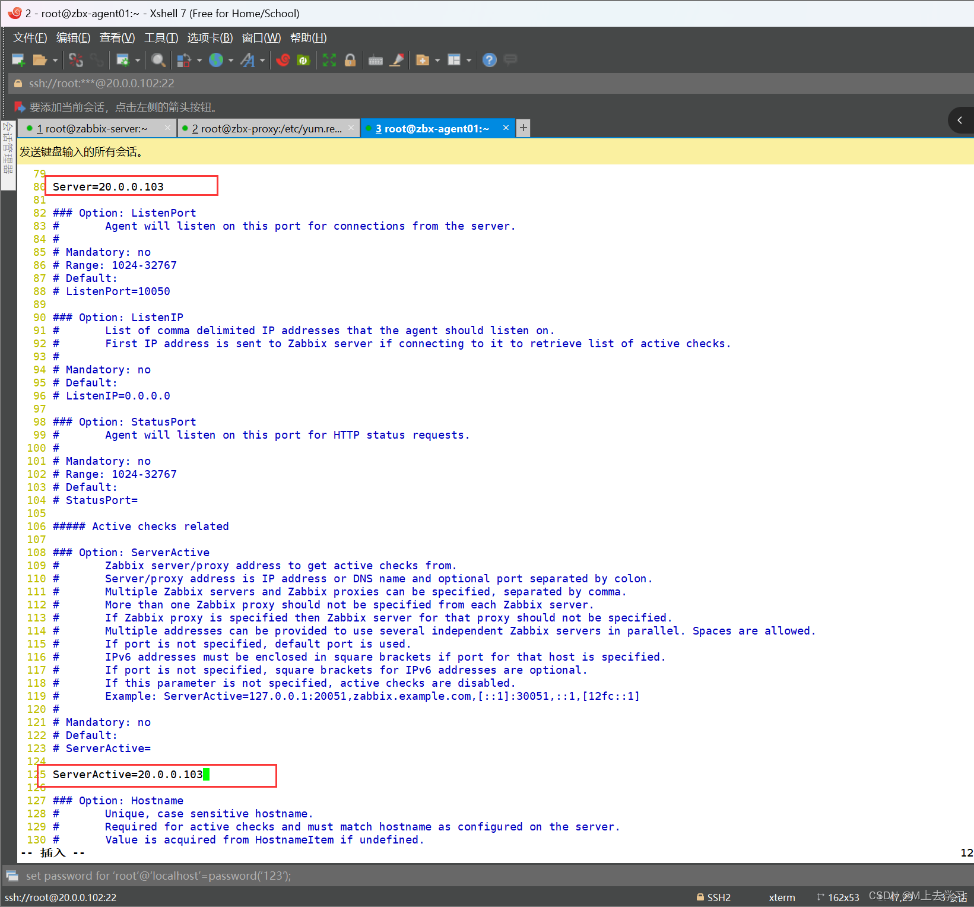Click the add current session arrow icon
Image resolution: width=974 pixels, height=907 pixels.
click(20, 107)
